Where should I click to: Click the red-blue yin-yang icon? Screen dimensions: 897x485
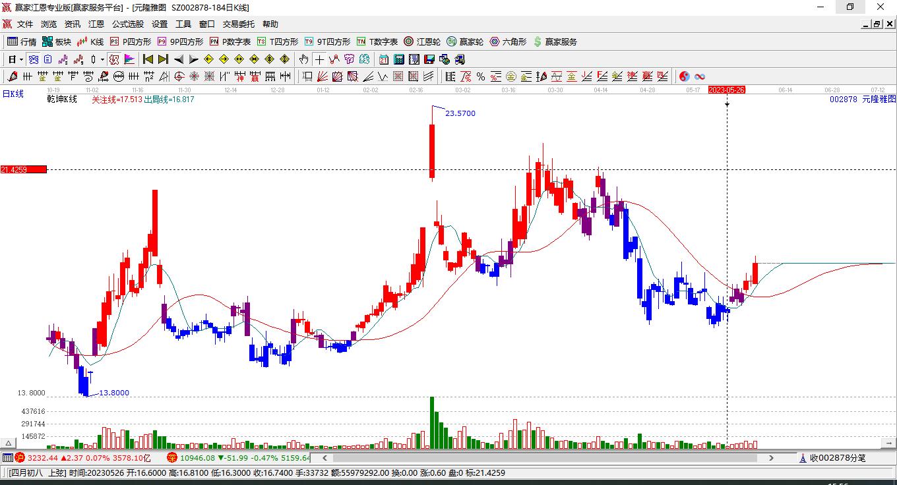click(x=685, y=76)
